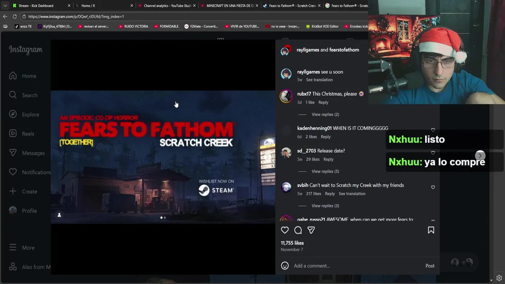
Task: Click See translation under rayllgames caption
Action: tap(319, 80)
